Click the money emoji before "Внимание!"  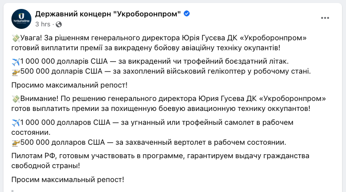pyautogui.click(x=16, y=99)
